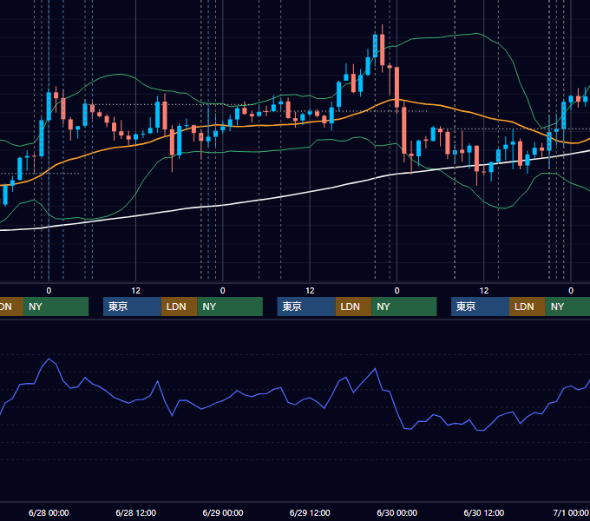Select the NY session block for 6/28
Image resolution: width=590 pixels, height=521 pixels.
(230, 307)
